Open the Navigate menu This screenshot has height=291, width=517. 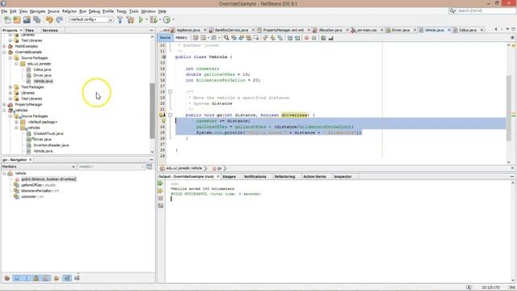[38, 11]
